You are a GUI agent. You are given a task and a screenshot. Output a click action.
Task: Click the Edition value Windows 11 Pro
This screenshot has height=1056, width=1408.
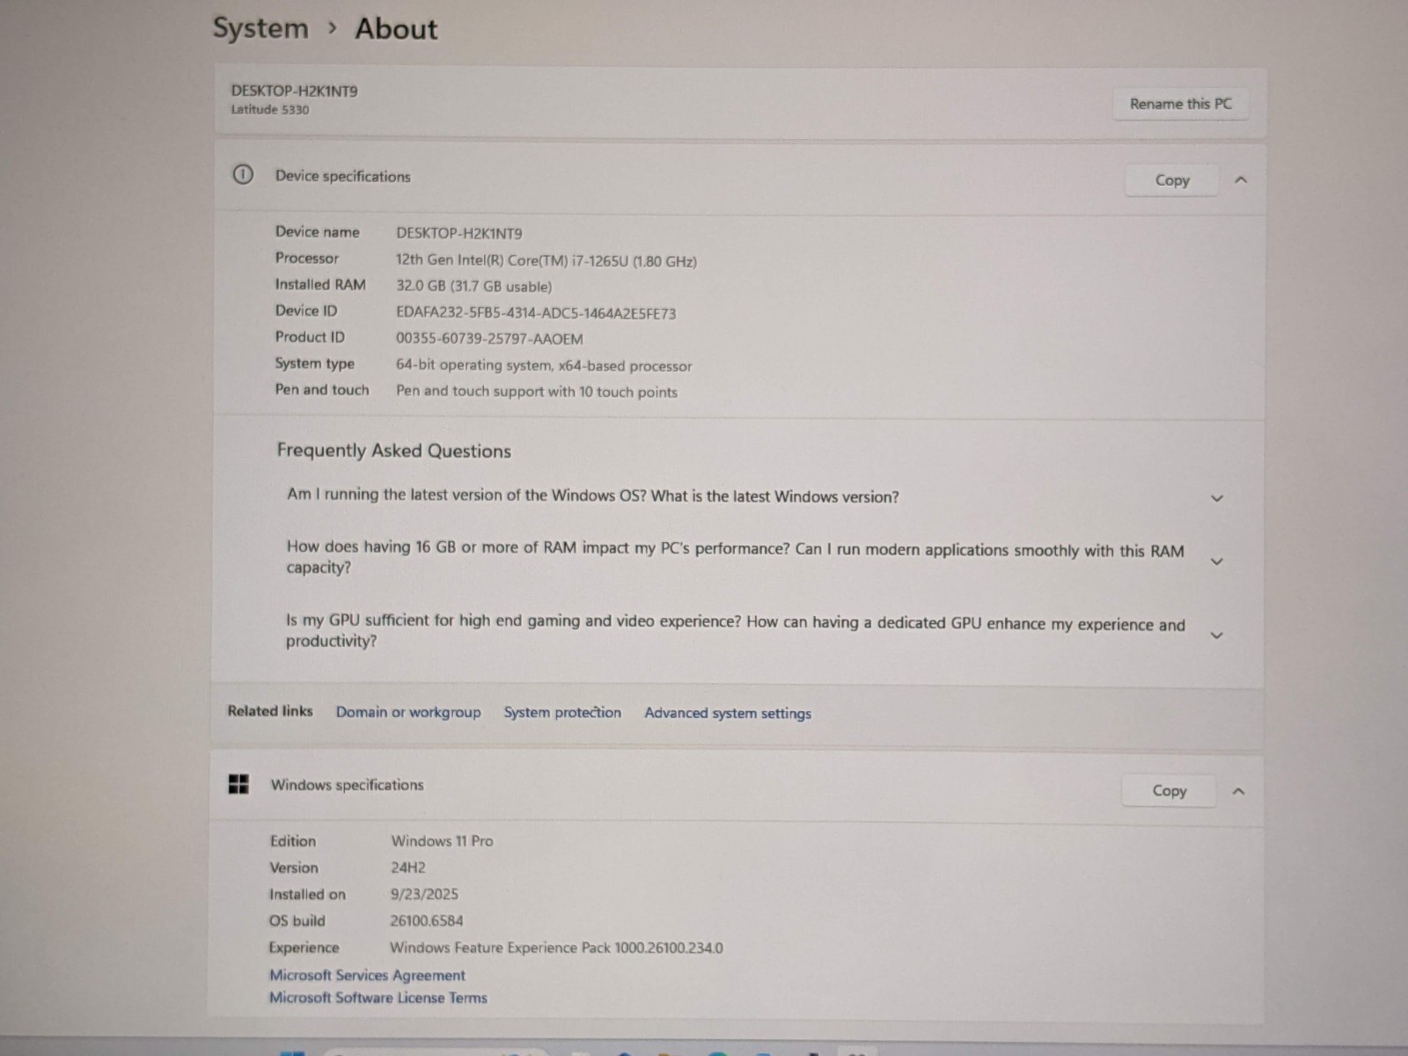click(442, 841)
